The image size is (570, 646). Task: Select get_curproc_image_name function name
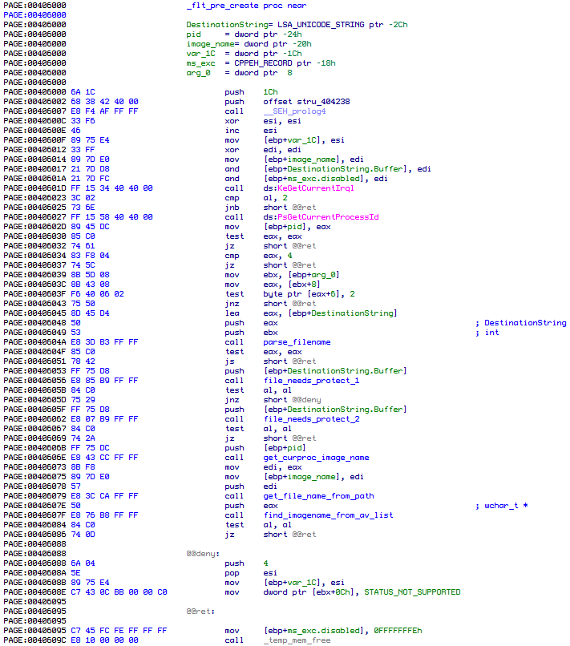pyautogui.click(x=316, y=458)
